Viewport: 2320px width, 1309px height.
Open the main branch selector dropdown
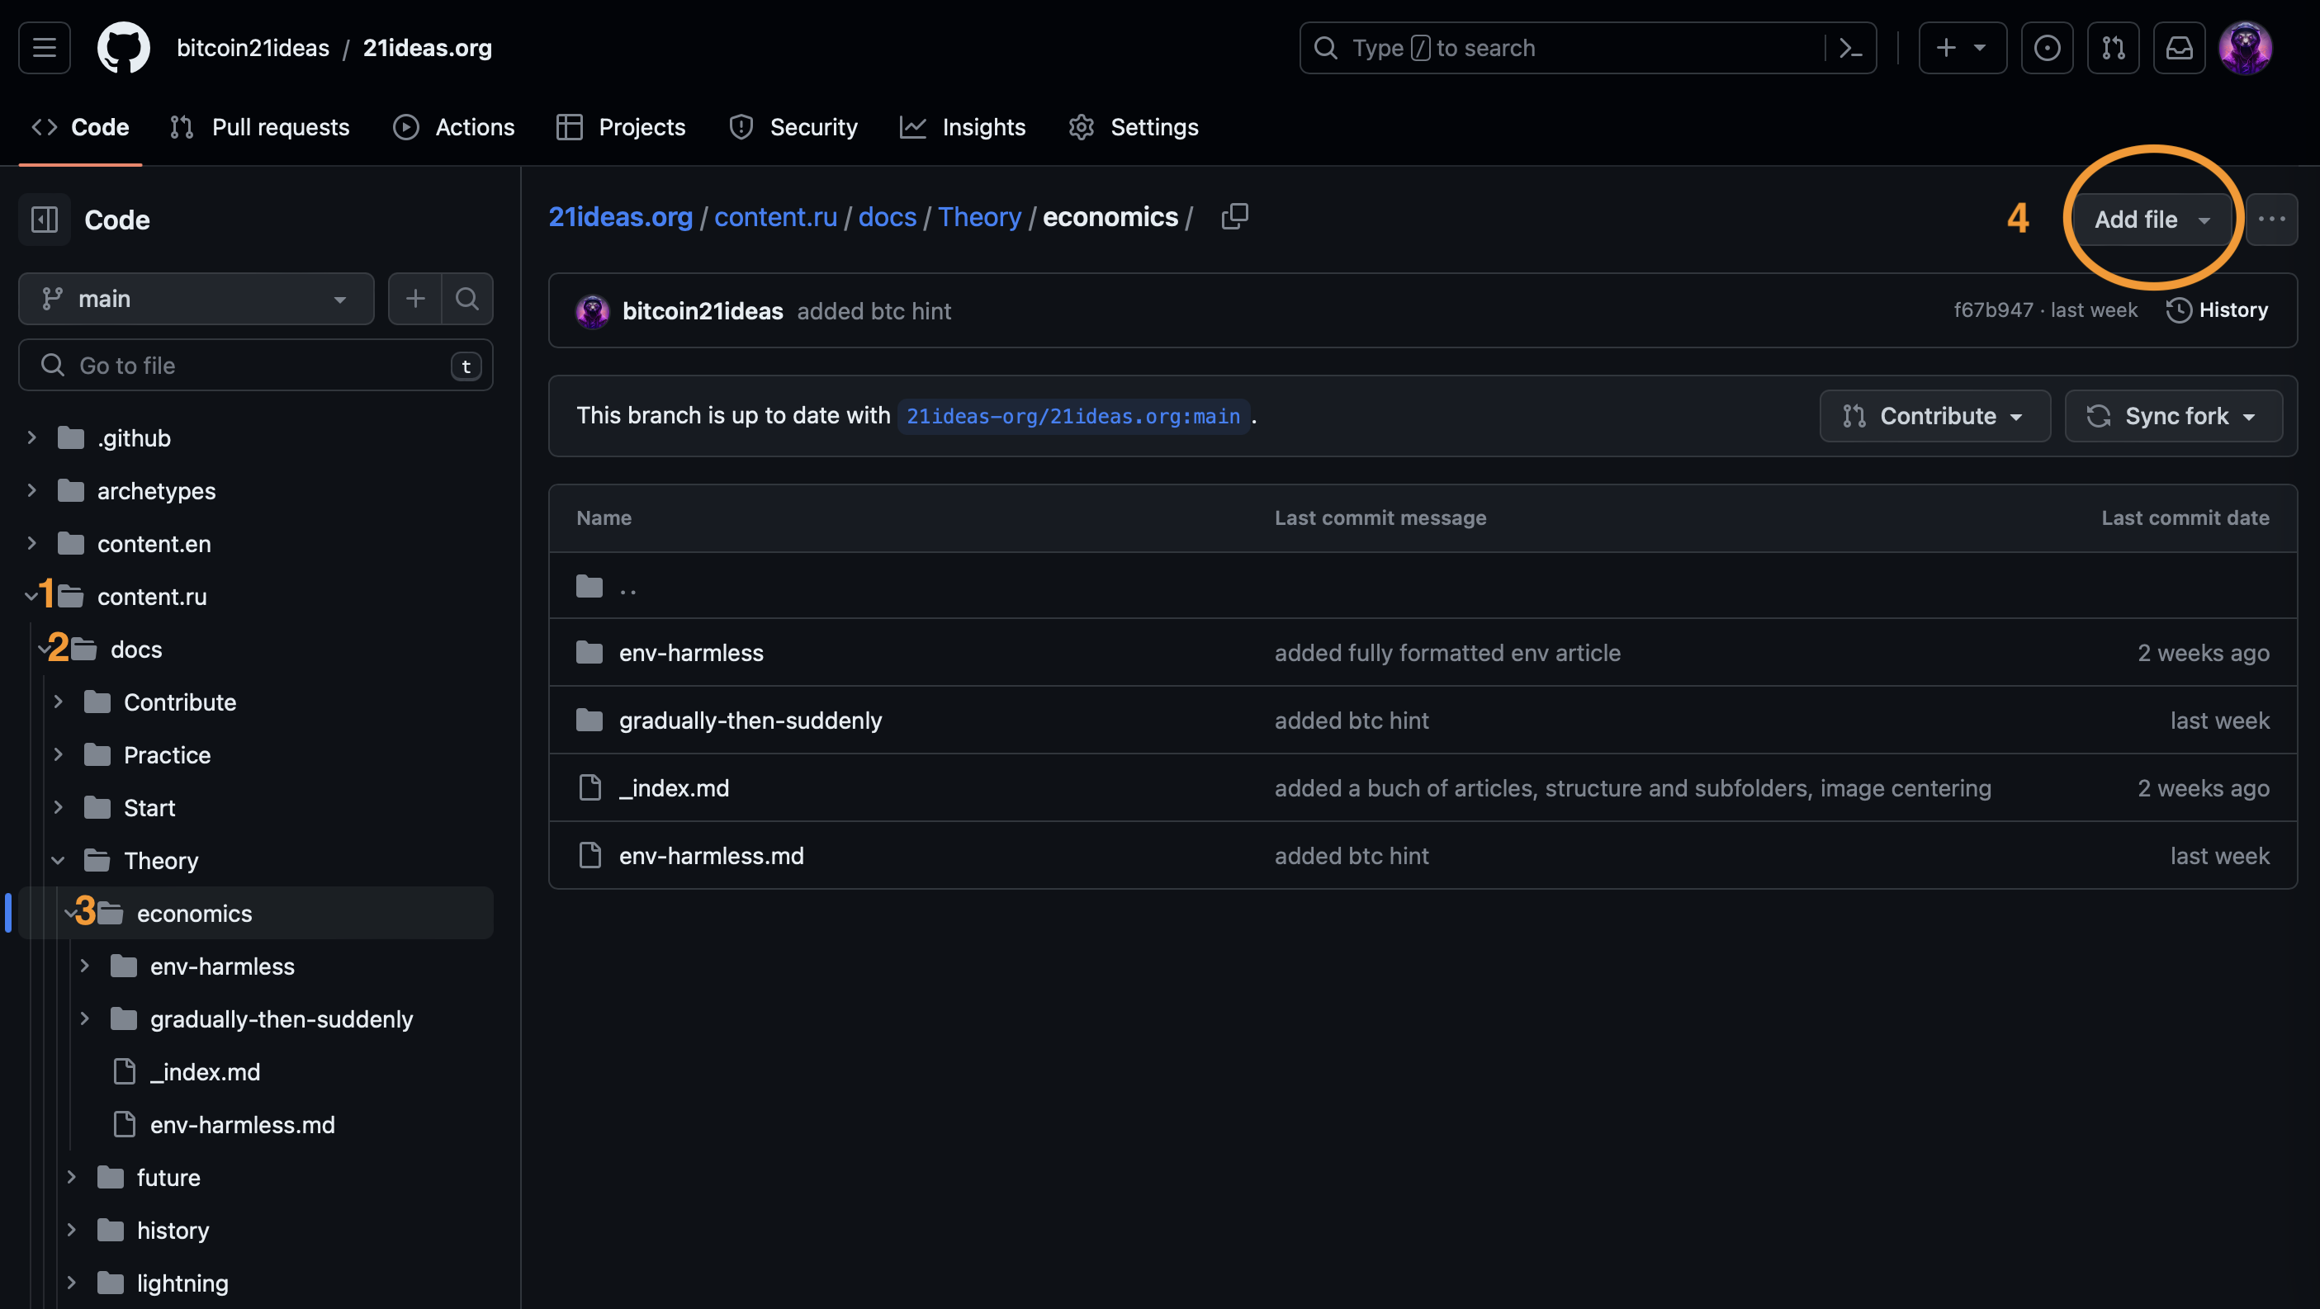[x=196, y=299]
